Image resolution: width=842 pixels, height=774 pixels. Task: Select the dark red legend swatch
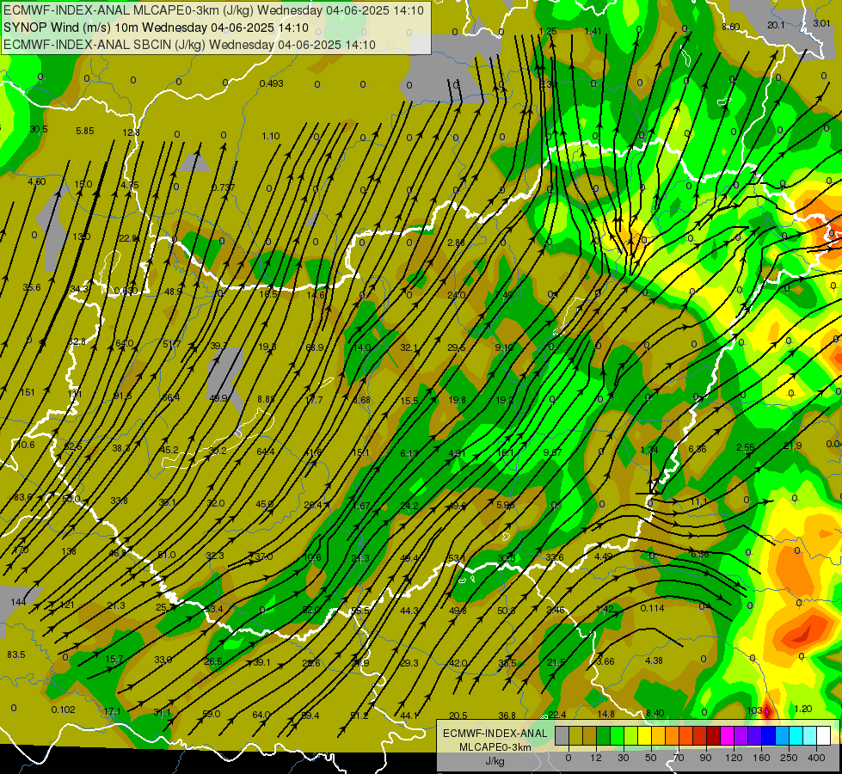[713, 735]
